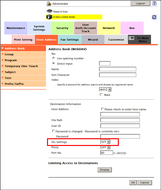Click the Display button under Limiting Access
161x190 pixels.
coord(105,170)
